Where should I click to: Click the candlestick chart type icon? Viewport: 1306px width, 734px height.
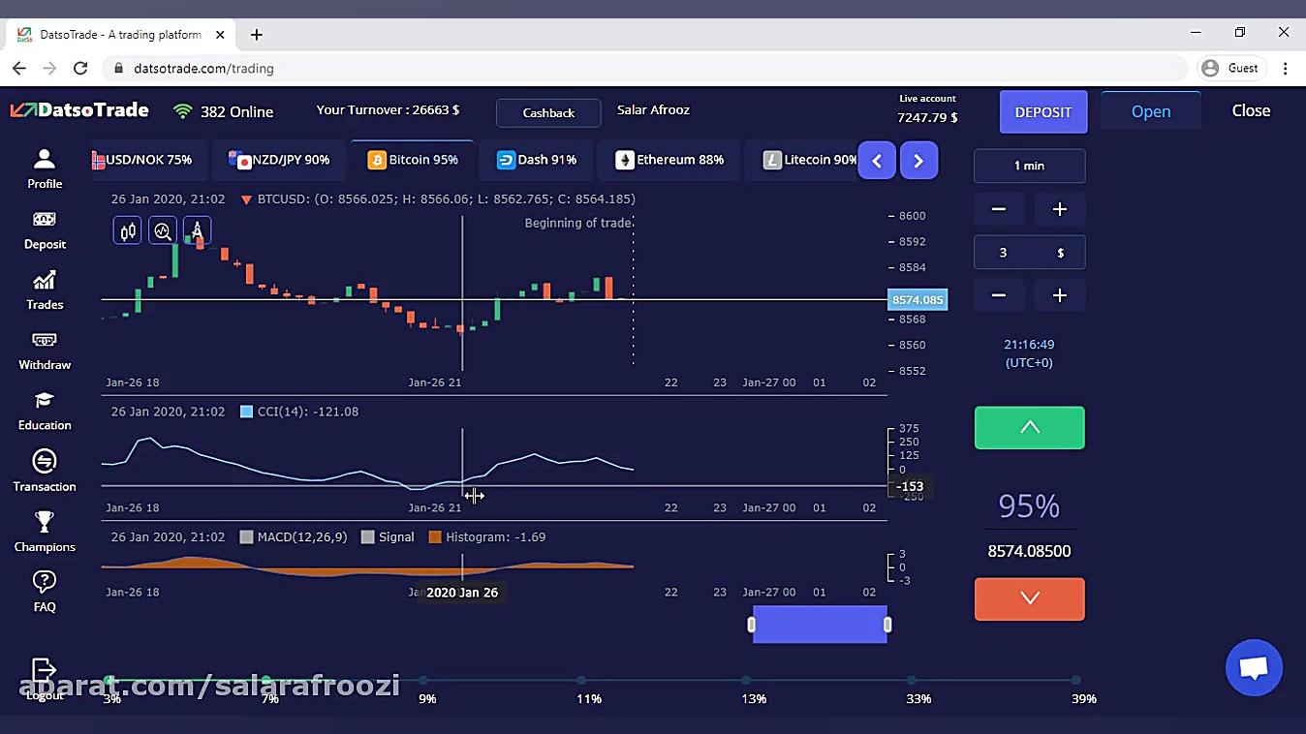coord(127,231)
